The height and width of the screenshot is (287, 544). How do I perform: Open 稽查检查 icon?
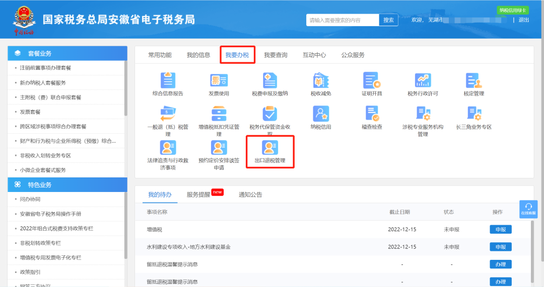point(372,114)
